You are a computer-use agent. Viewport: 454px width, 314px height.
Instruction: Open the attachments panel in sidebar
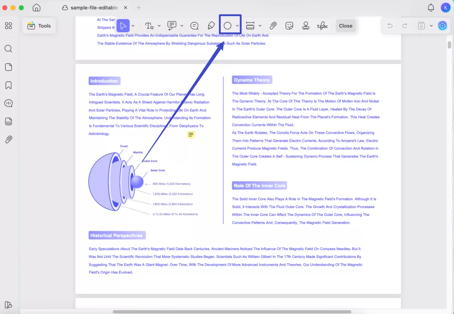coord(8,139)
